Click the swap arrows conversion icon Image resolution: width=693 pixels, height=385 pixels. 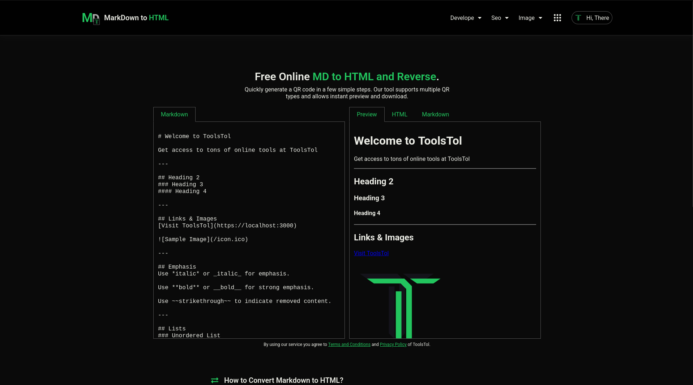pos(214,380)
